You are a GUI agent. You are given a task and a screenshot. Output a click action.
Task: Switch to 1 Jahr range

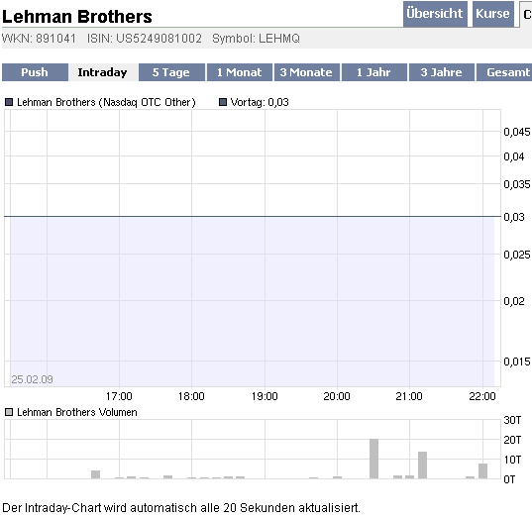(x=373, y=72)
